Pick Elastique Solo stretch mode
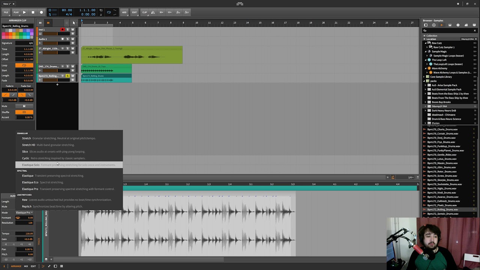 pos(69,165)
